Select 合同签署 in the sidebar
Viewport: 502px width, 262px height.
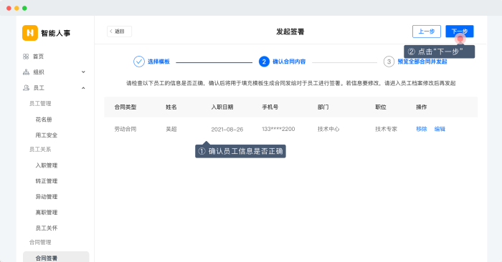point(56,257)
